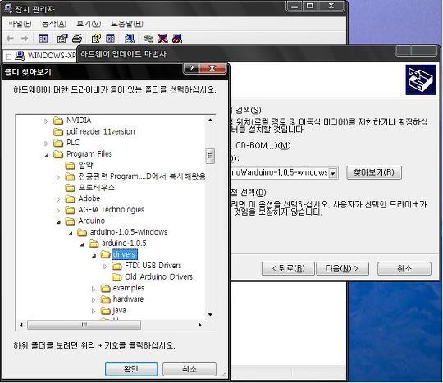The height and width of the screenshot is (383, 443).
Task: Click the properties icon in Device Manager toolbar
Action: 62,39
